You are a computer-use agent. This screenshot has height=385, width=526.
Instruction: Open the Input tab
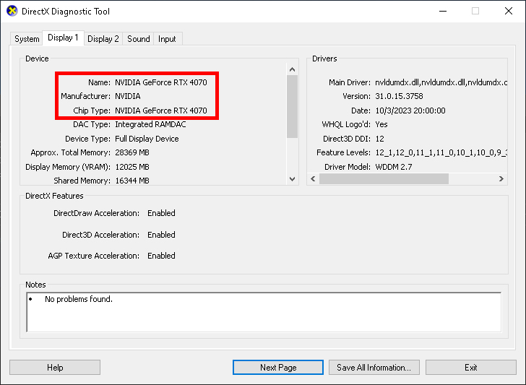[167, 39]
